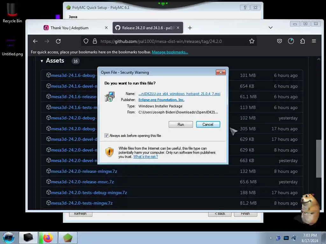Reload the current GitHub page
The width and height of the screenshot is (326, 244).
[58, 41]
